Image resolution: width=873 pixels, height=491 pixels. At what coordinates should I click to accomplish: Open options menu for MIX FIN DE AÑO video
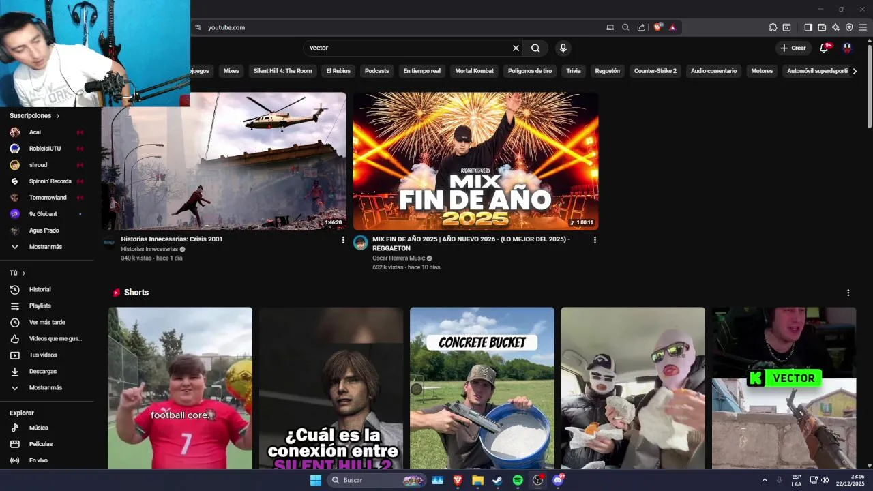(595, 240)
